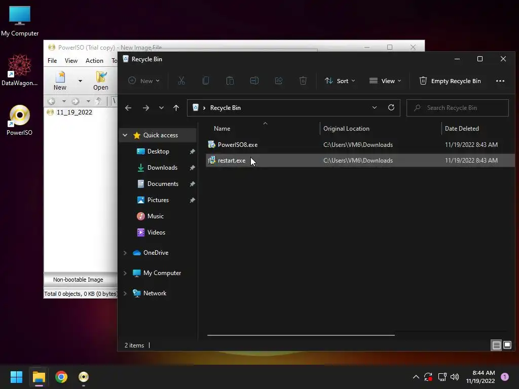The height and width of the screenshot is (389, 519).
Task: Open recent locations dropdown arrow
Action: 161,108
